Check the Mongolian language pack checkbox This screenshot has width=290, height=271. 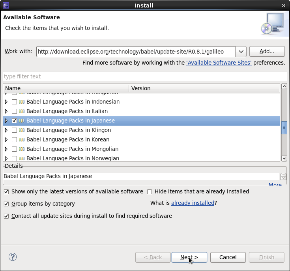14,149
